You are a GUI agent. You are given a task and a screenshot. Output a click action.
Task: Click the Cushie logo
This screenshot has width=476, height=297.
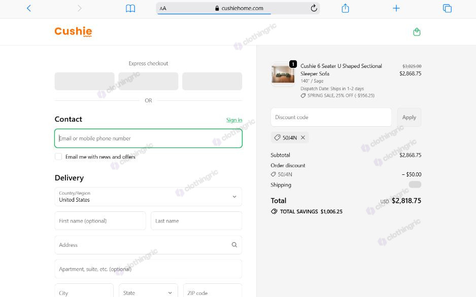(73, 31)
